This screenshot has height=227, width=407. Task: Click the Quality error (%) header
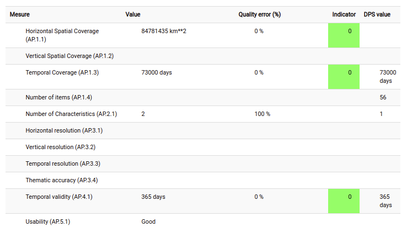260,14
